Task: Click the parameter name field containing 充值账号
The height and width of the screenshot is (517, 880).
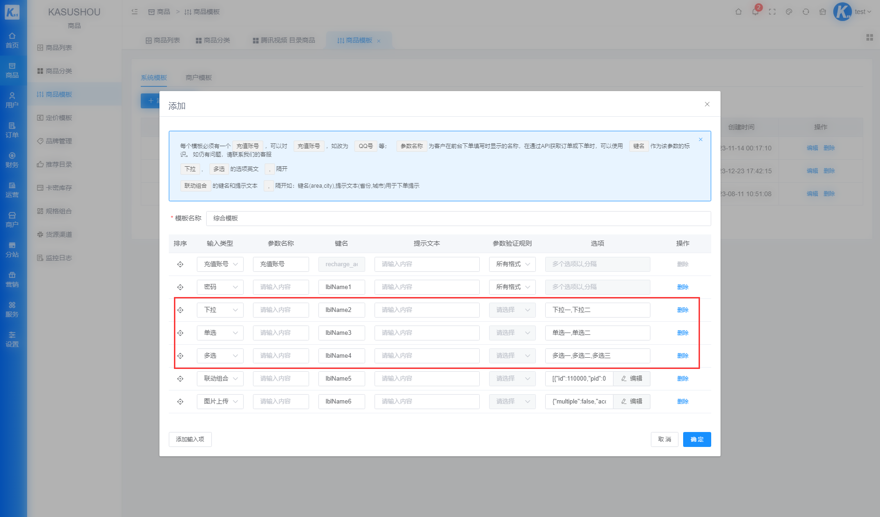Action: (281, 264)
